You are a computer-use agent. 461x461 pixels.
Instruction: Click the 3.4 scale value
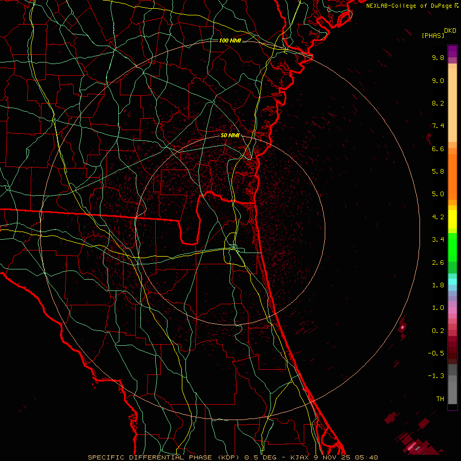coord(438,240)
